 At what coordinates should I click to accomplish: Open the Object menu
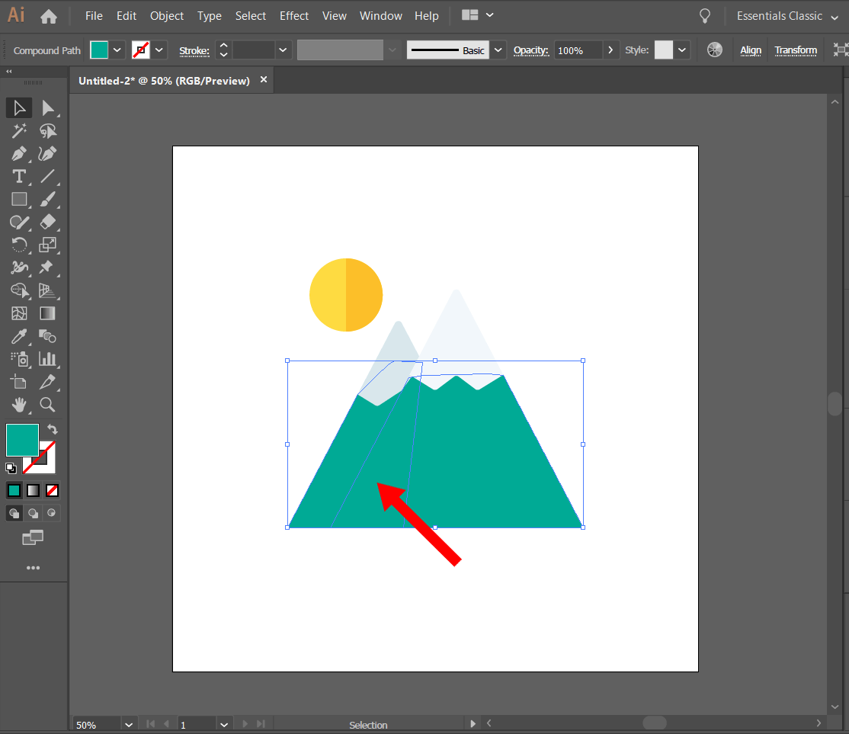pos(166,15)
